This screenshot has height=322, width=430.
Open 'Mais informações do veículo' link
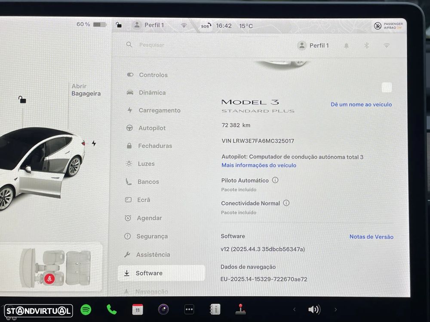(258, 165)
